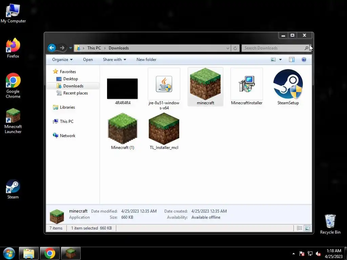Open the Share with menu
Image resolution: width=347 pixels, height=260 pixels.
115,60
